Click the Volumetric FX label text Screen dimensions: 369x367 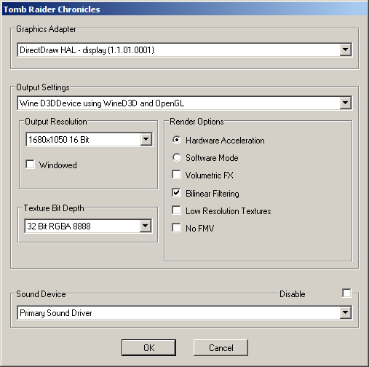point(210,175)
